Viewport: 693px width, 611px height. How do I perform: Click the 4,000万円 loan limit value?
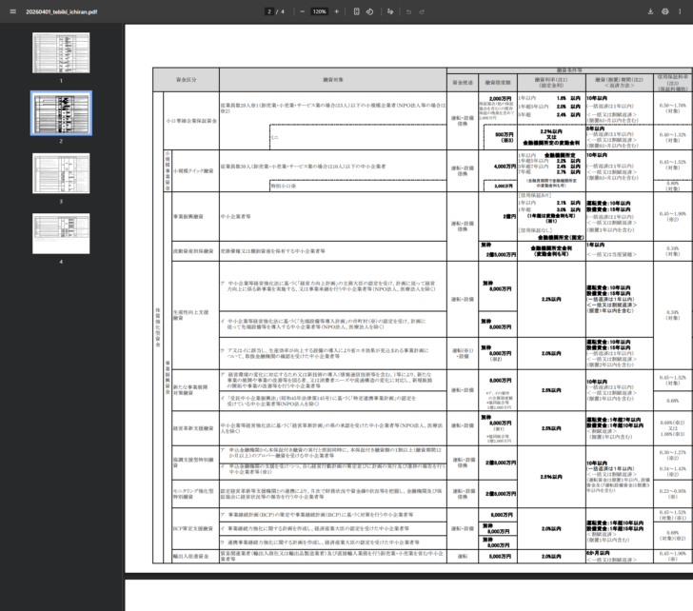pos(505,167)
